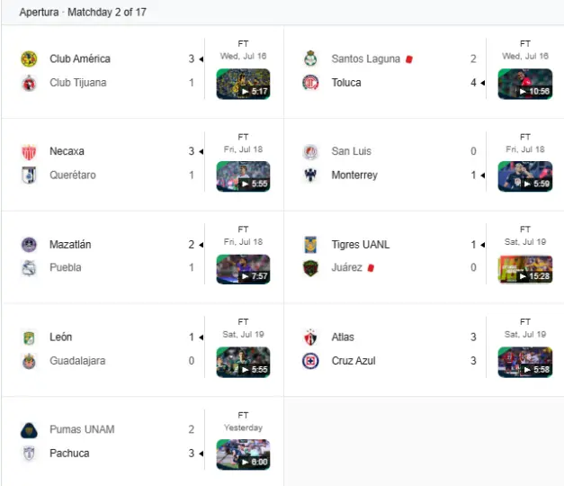Open the Guadalajara team name link
This screenshot has height=486, width=564.
click(x=77, y=361)
